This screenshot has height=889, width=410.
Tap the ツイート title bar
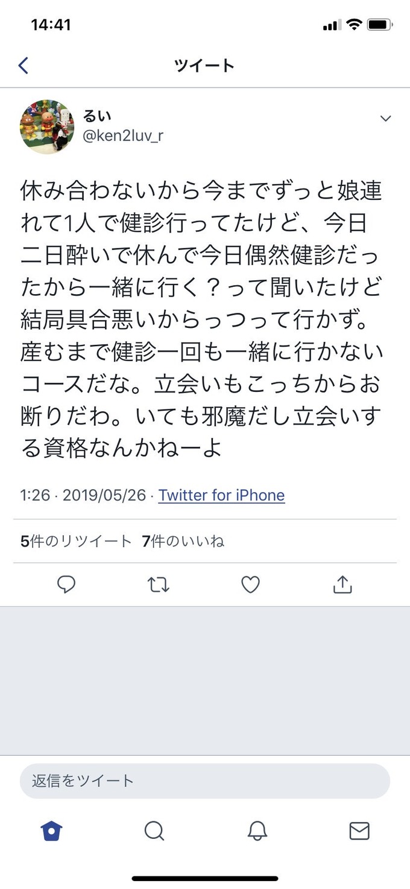point(205,65)
